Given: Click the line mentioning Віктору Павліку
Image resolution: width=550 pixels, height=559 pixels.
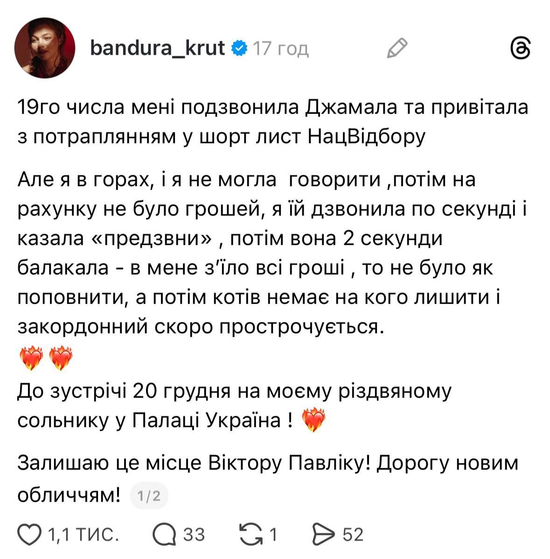Looking at the screenshot, I should point(267,464).
